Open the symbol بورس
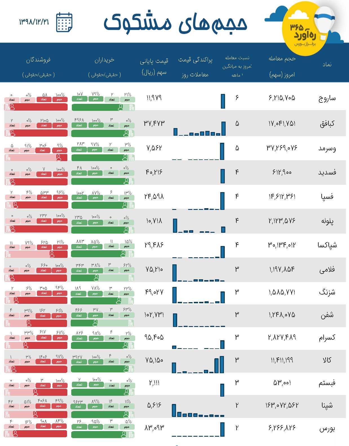 tap(327, 429)
